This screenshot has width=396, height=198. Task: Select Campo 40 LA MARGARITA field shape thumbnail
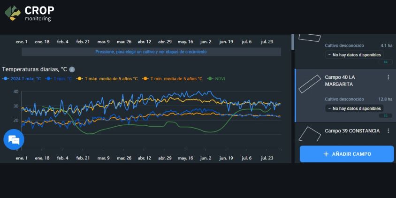[310, 84]
